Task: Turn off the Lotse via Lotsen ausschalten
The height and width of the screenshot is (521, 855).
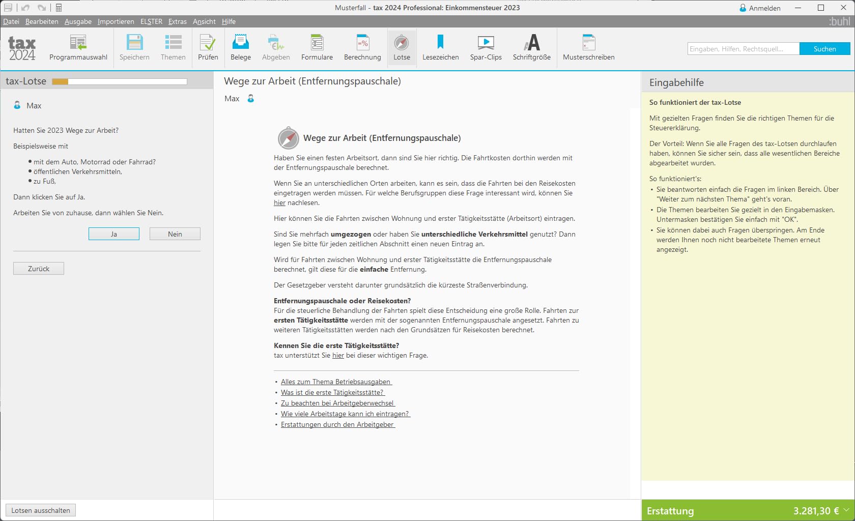Action: click(41, 510)
